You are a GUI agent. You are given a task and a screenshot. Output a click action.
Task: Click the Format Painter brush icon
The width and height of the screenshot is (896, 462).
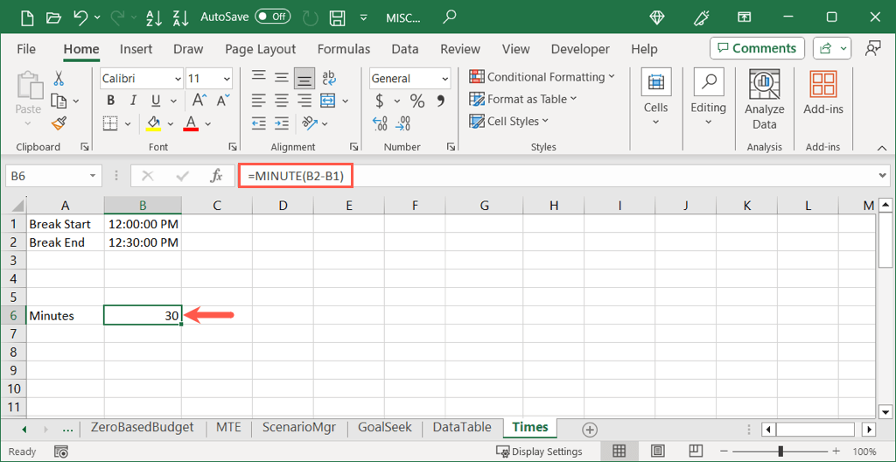pyautogui.click(x=59, y=122)
